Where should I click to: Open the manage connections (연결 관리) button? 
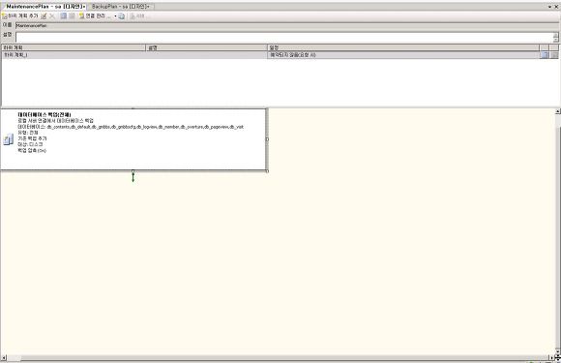point(95,16)
